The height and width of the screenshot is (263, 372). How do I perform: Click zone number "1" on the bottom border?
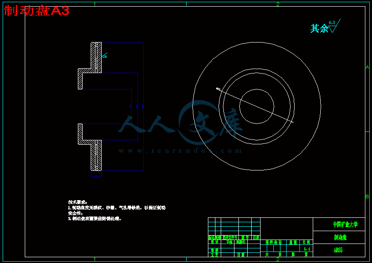tap(95, 259)
